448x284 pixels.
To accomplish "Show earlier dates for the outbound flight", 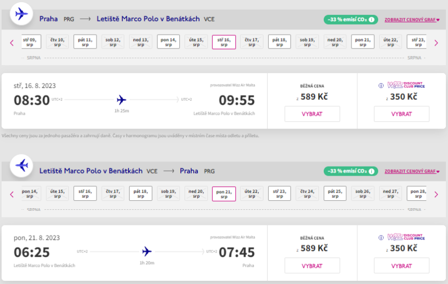I will click(x=12, y=43).
